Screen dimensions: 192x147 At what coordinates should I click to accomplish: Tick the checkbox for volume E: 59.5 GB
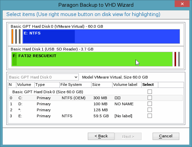(x=150, y=116)
